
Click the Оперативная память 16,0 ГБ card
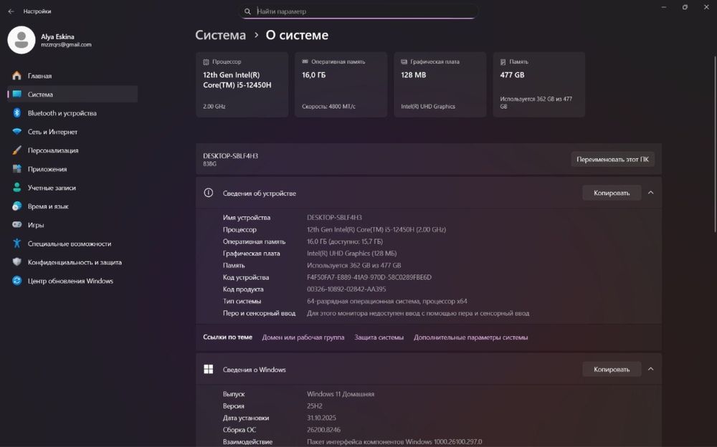click(x=341, y=85)
